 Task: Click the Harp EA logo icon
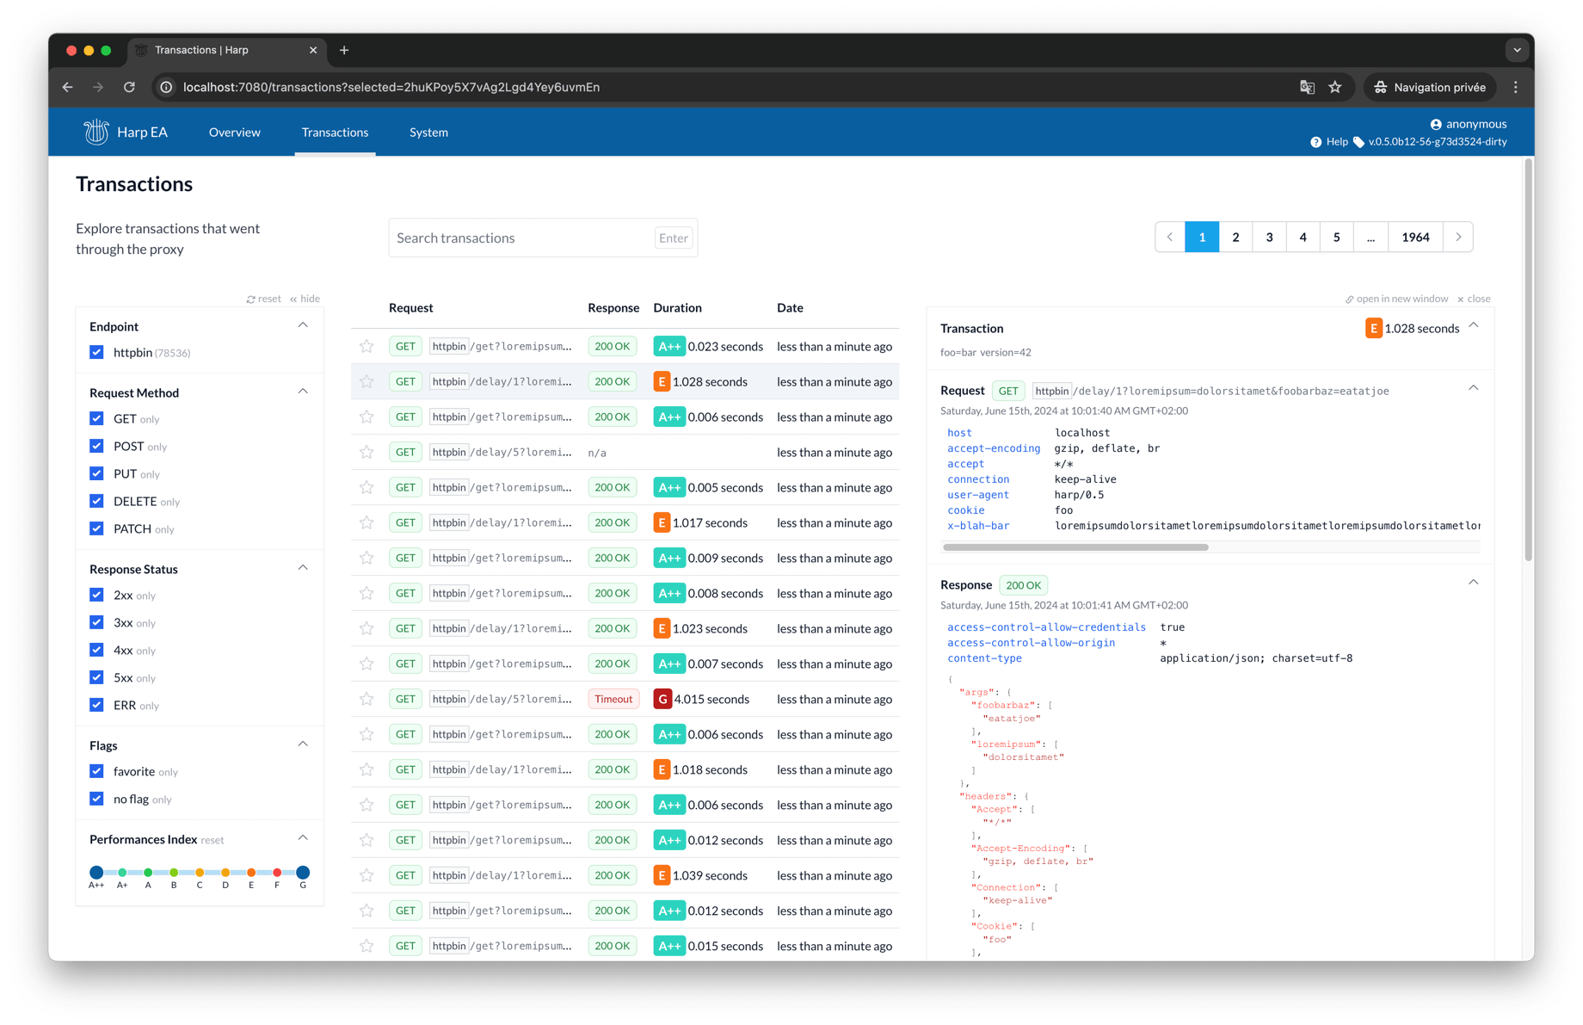click(x=95, y=132)
